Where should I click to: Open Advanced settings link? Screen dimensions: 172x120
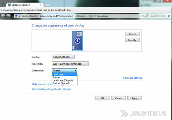[x=132, y=78]
